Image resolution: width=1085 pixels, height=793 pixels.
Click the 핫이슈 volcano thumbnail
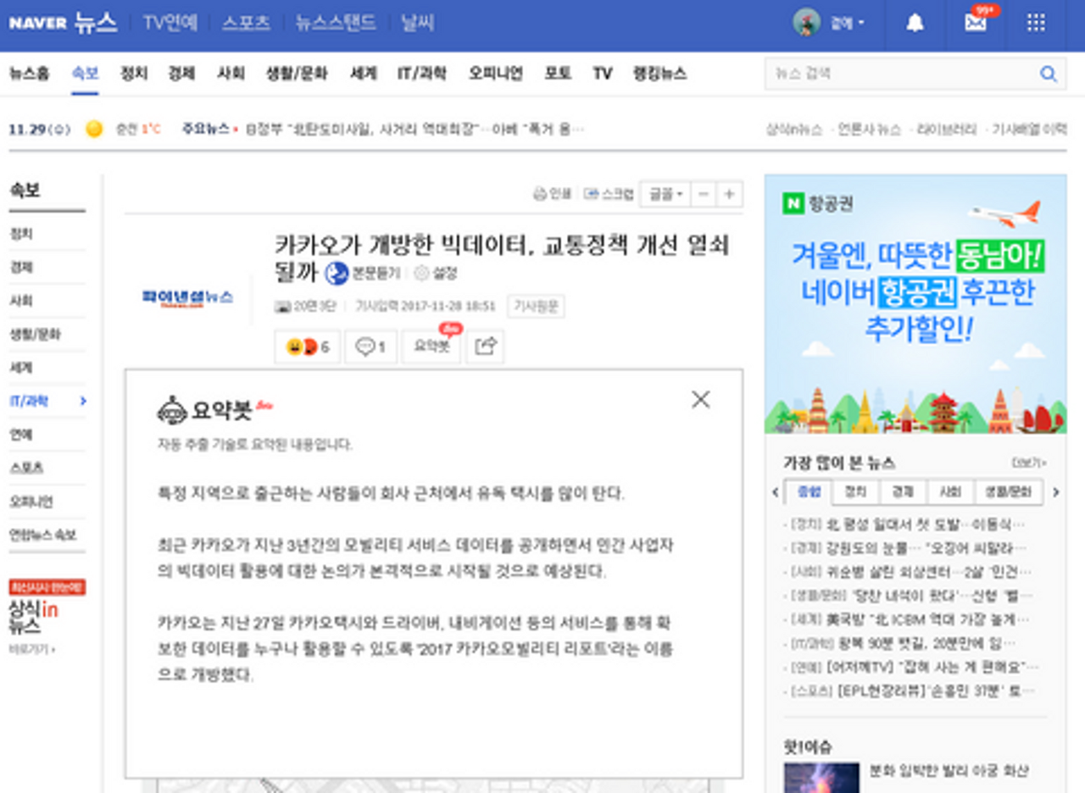point(821,778)
